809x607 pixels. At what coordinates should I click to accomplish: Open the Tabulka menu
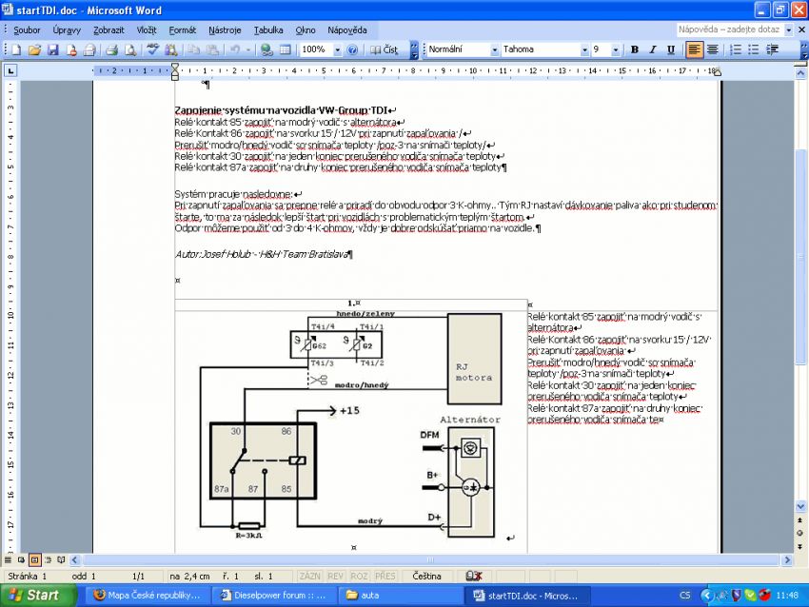[268, 30]
